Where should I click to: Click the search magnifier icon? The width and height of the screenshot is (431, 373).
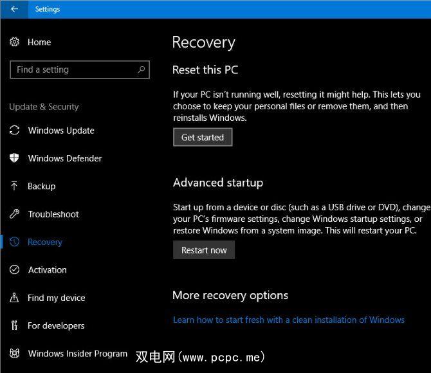click(x=141, y=69)
